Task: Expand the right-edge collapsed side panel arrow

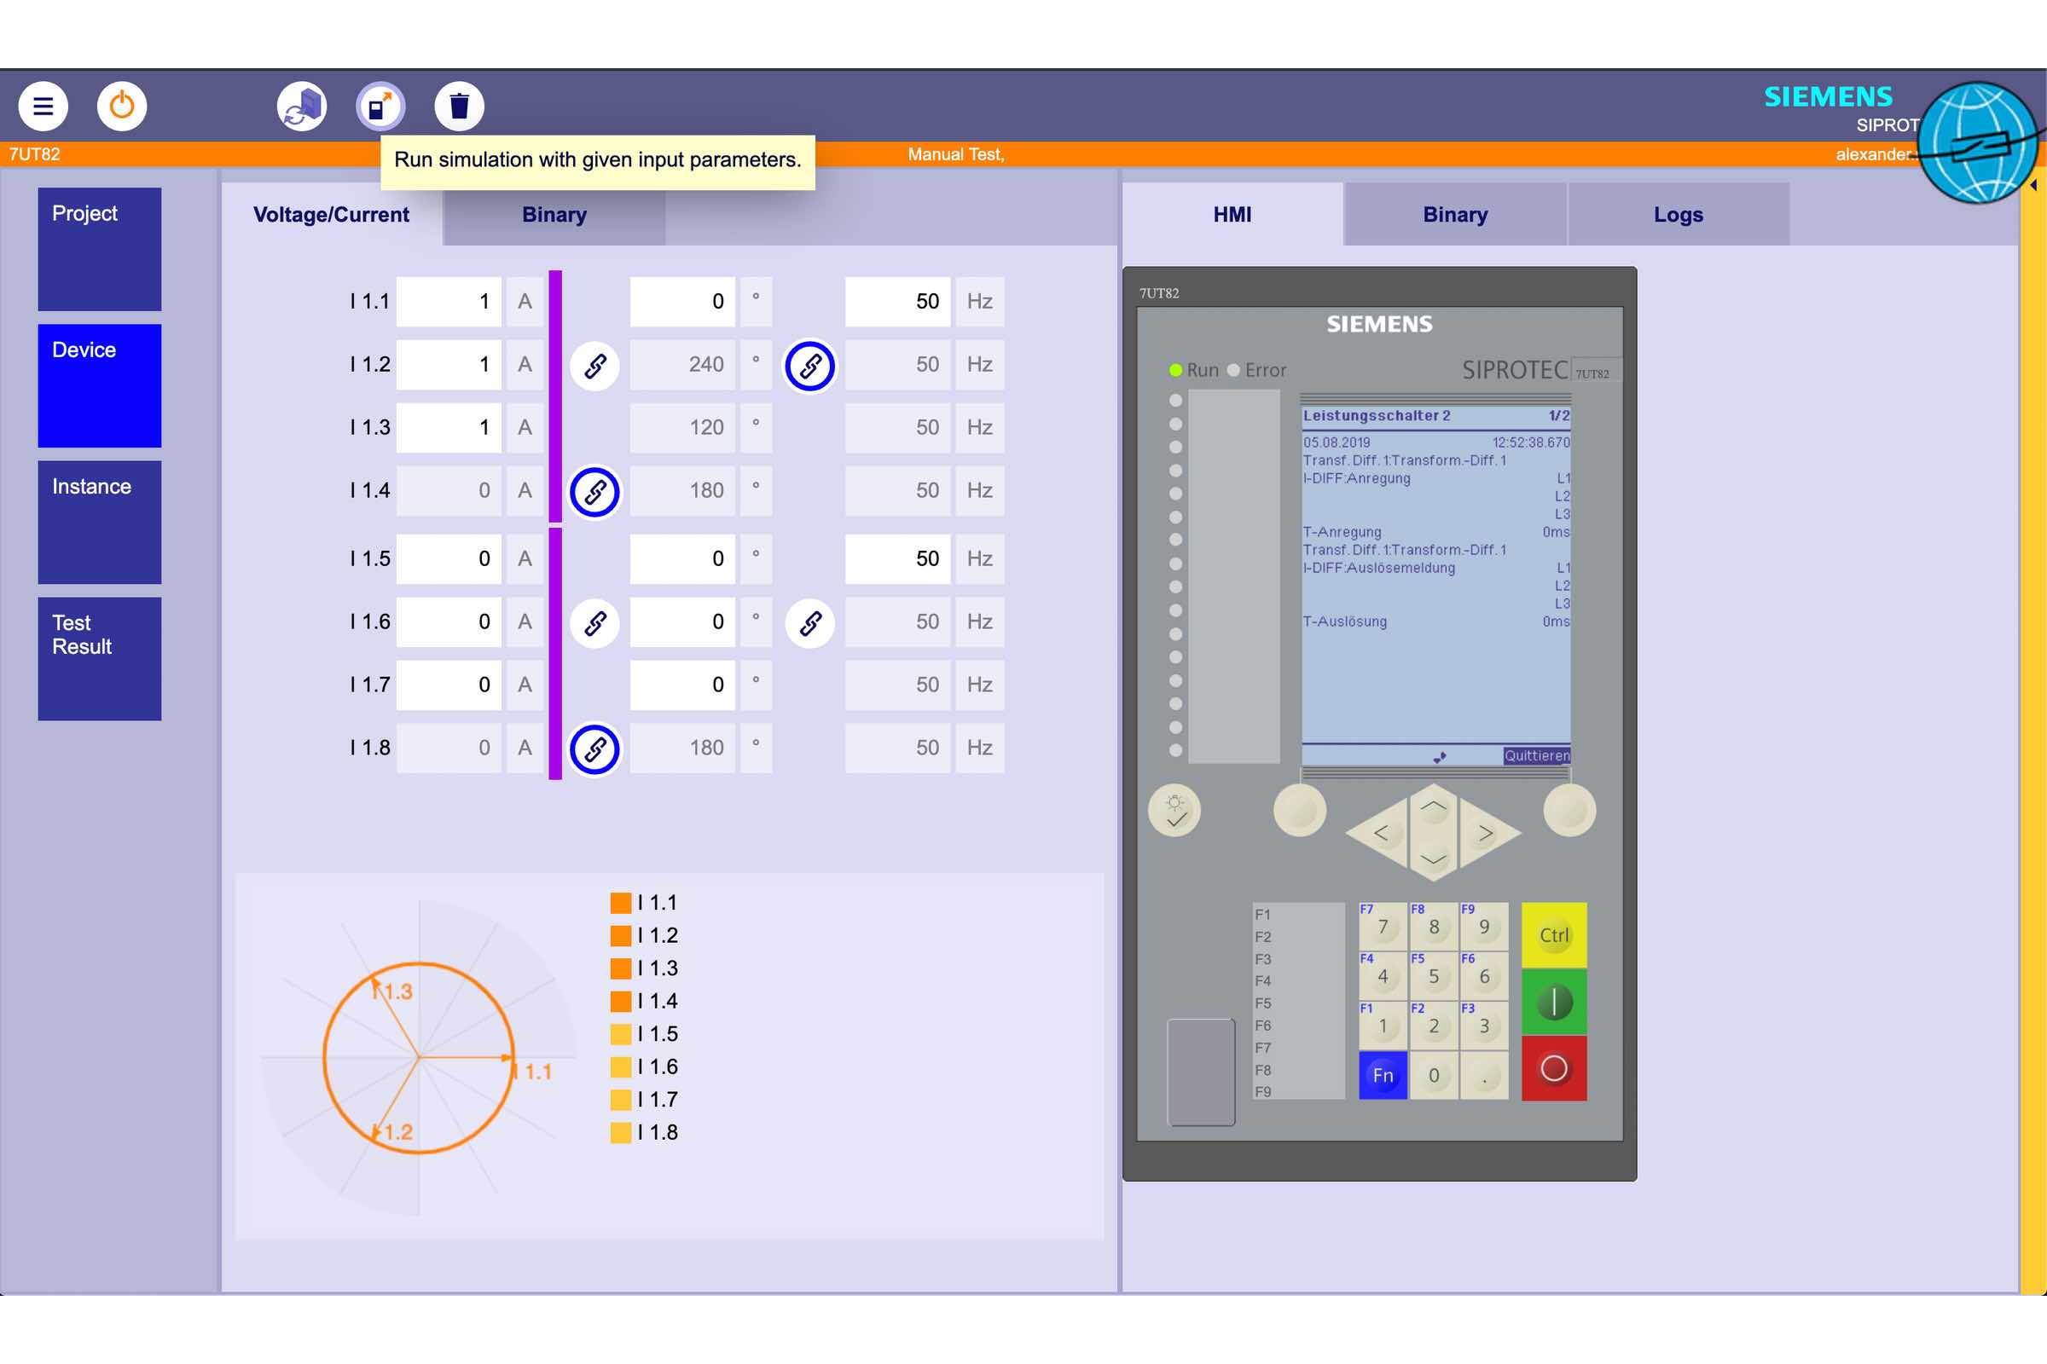Action: click(x=2034, y=185)
